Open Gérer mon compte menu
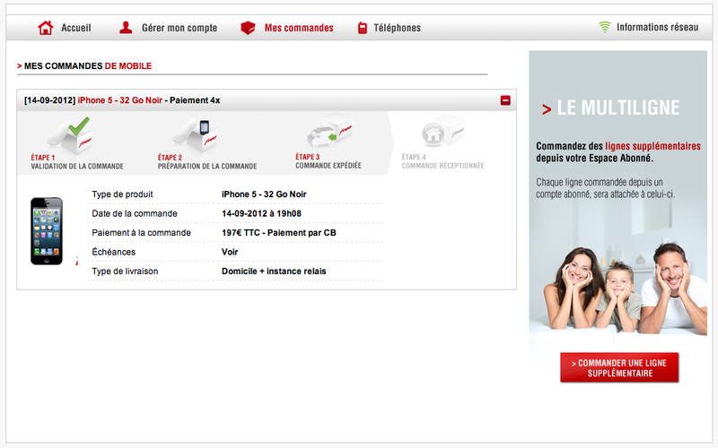This screenshot has height=448, width=718. click(x=179, y=28)
